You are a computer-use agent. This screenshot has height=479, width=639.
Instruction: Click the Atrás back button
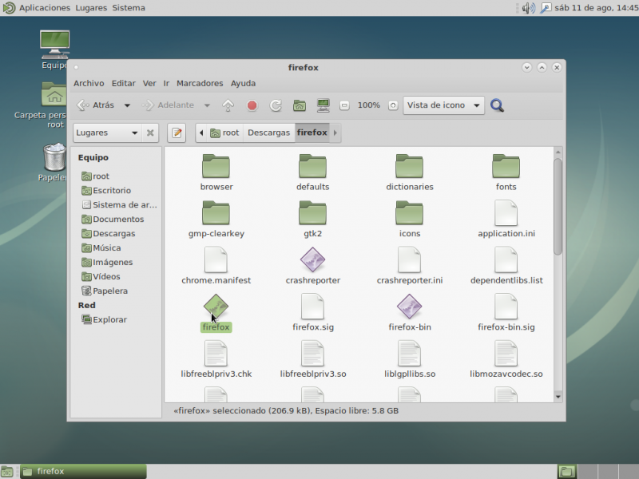[96, 105]
